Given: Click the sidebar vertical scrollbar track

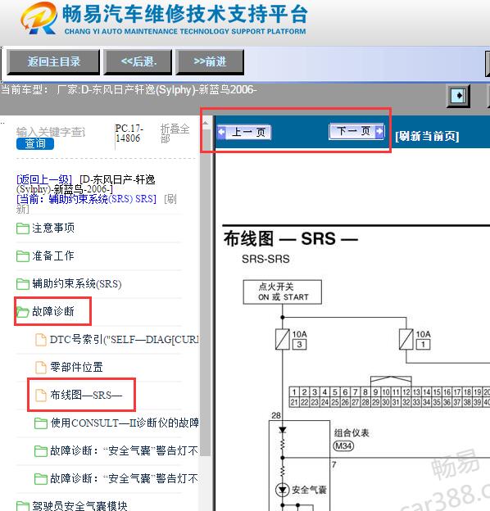Looking at the screenshot, I should pos(206,293).
